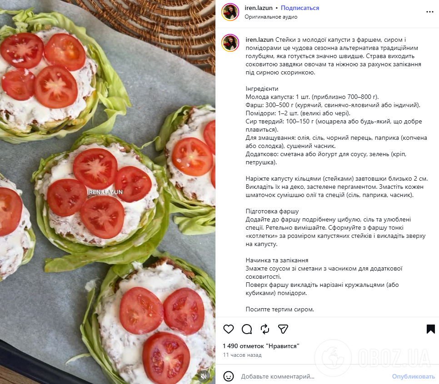Open the emoji picker smiley icon
Viewport: 439px width, 384px height.
pos(229,376)
